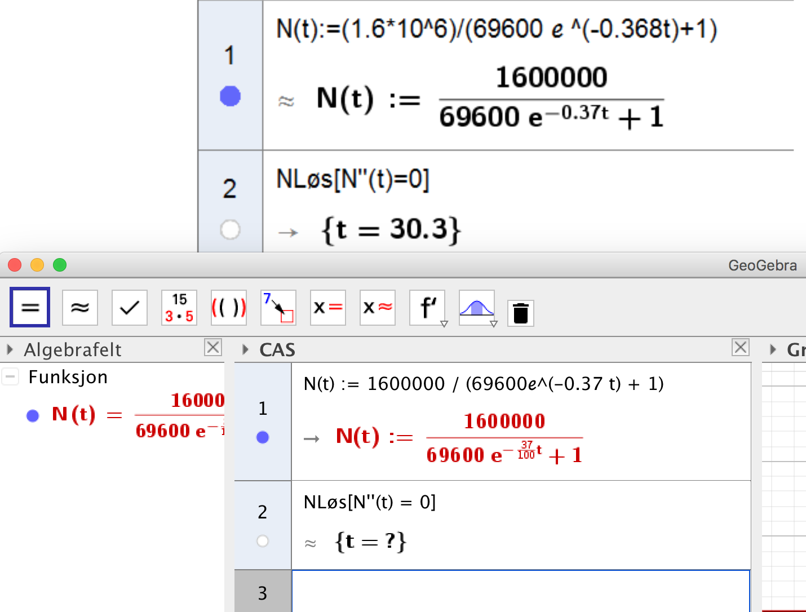Expand the Algebrafelt panel style bar arrow
Screen dimensions: 806x612
tap(10, 349)
